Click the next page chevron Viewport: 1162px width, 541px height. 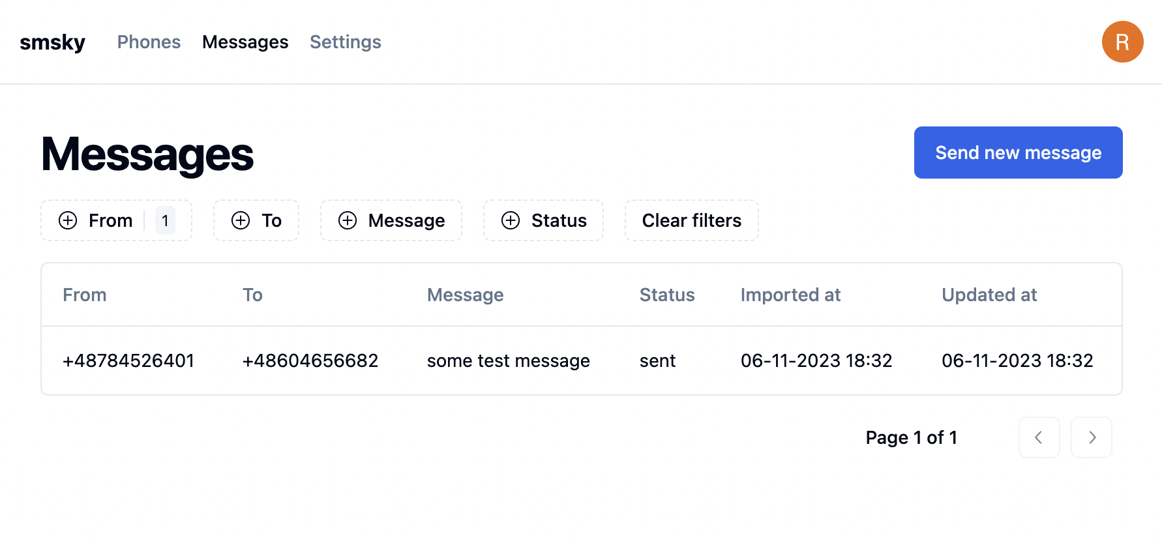point(1091,437)
